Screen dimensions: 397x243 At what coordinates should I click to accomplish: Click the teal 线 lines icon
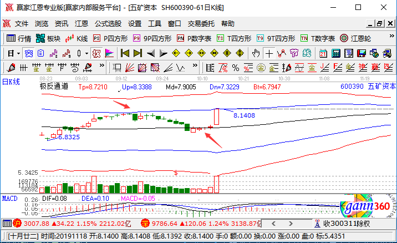(307, 53)
